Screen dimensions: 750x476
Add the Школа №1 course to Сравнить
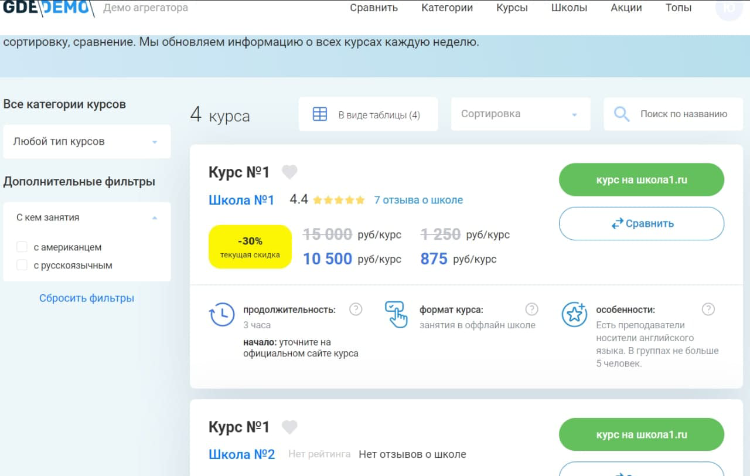coord(642,223)
